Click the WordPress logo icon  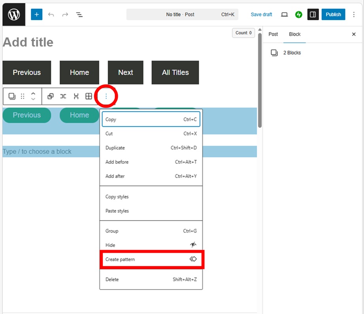[14, 15]
